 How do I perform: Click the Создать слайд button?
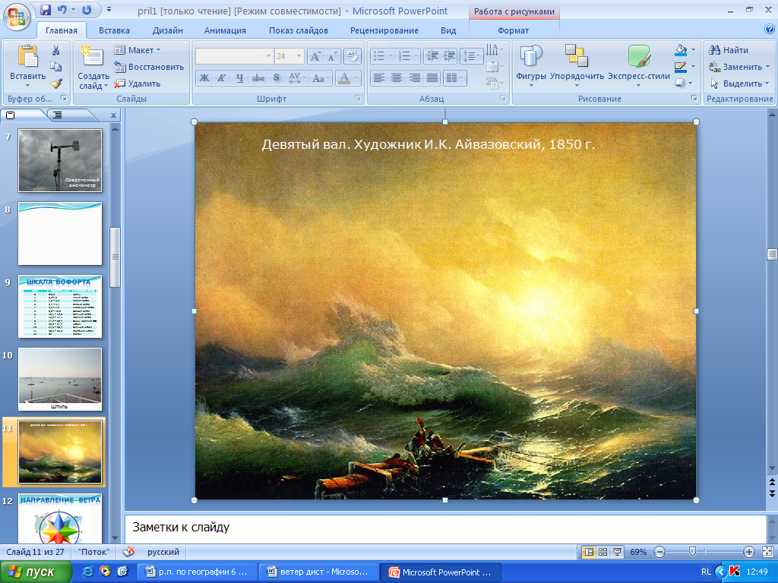[93, 67]
